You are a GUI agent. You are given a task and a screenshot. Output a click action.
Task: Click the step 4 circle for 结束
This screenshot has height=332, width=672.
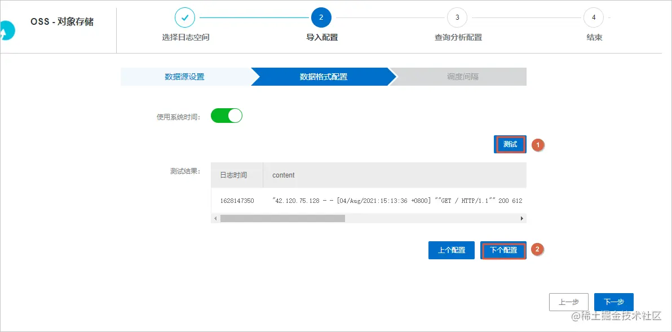pyautogui.click(x=594, y=17)
